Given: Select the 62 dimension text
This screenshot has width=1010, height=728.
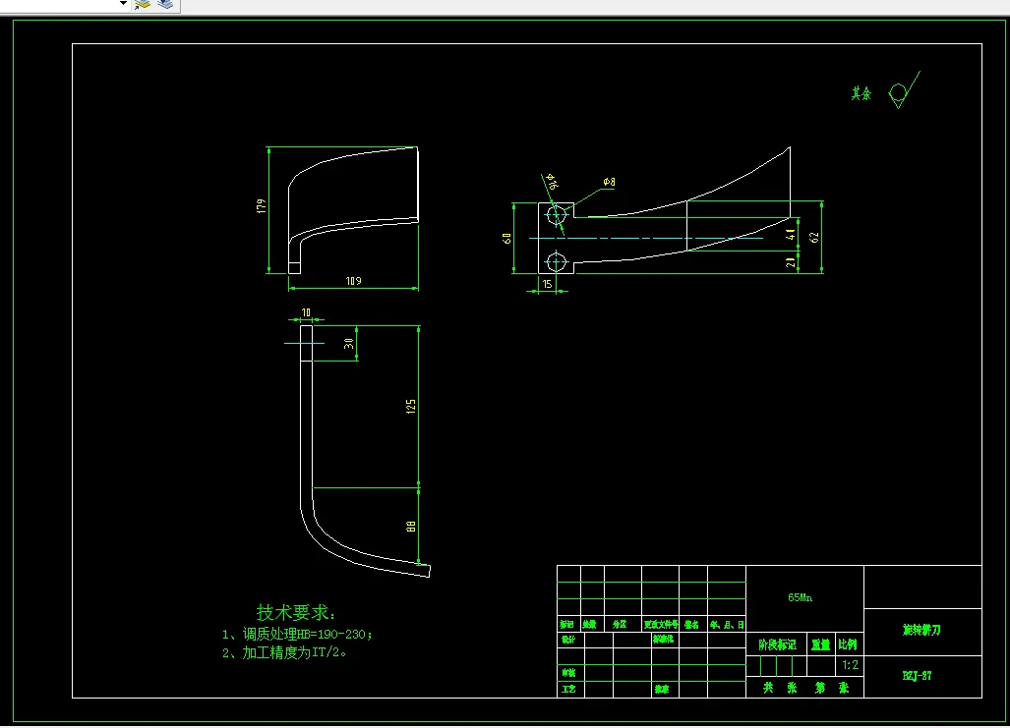Looking at the screenshot, I should click(x=814, y=238).
